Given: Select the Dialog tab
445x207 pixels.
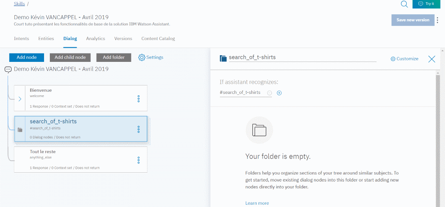Looking at the screenshot, I should [x=70, y=39].
